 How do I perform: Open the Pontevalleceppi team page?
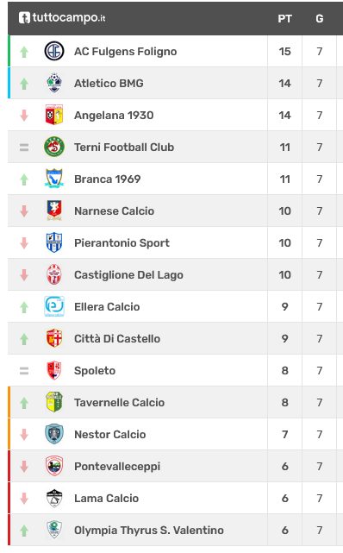117,467
